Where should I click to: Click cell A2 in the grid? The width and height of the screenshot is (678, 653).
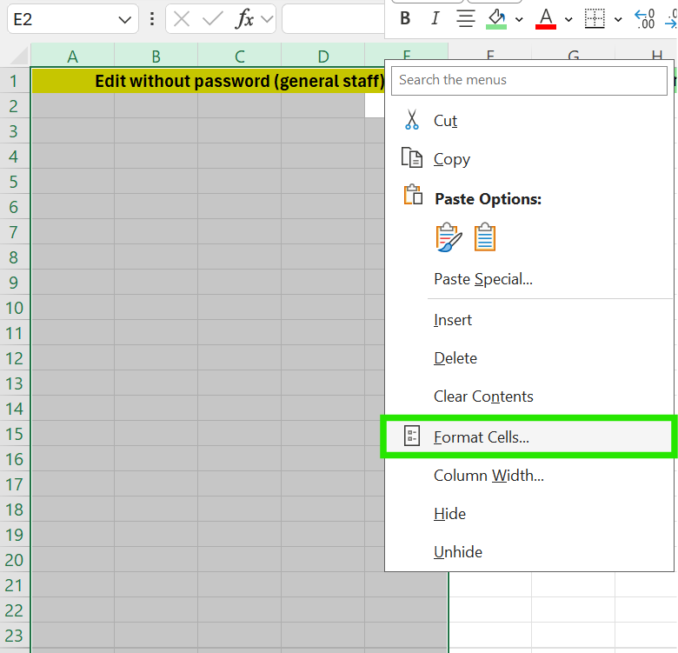[x=73, y=106]
